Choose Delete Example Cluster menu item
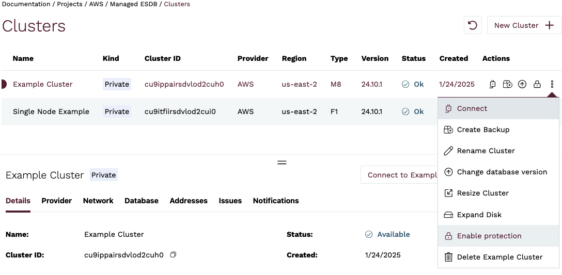Image resolution: width=562 pixels, height=275 pixels. (499, 257)
